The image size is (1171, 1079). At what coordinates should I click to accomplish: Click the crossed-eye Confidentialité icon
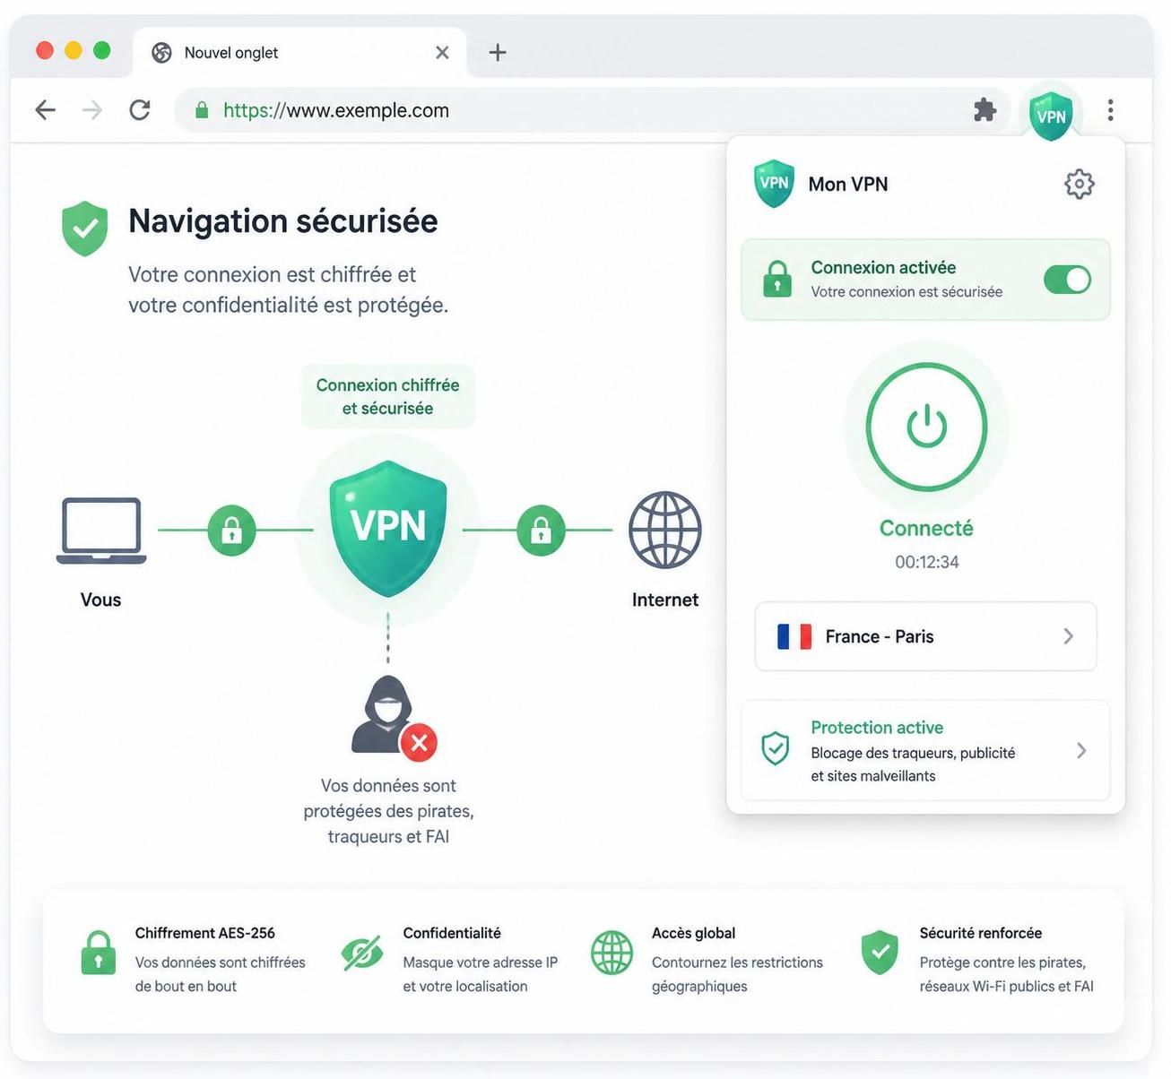click(x=362, y=953)
